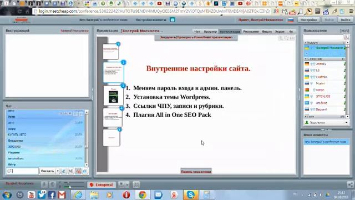
Task: Switch to the Видео tab
Action: tap(267, 32)
